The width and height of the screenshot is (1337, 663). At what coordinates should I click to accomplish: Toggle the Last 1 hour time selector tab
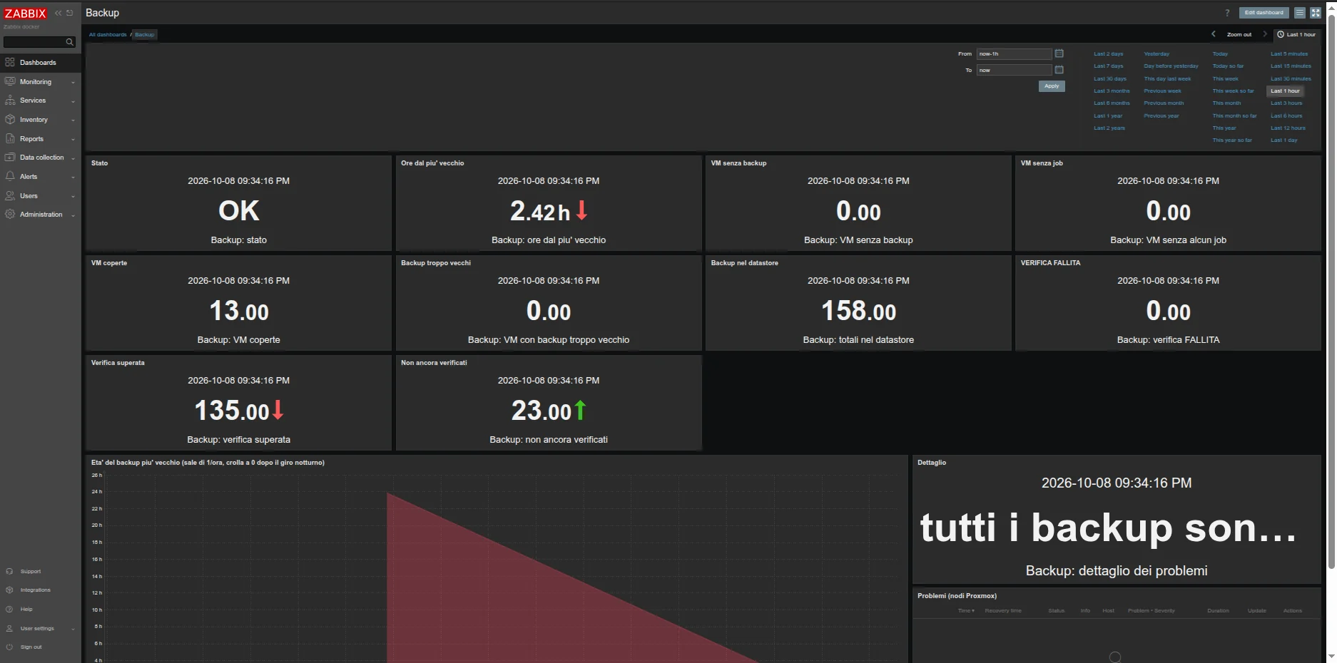point(1296,34)
